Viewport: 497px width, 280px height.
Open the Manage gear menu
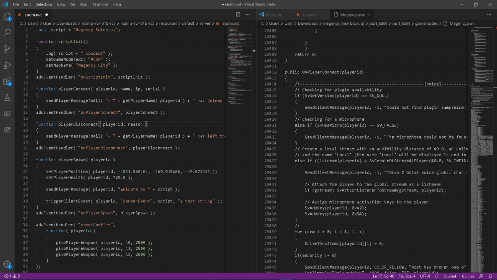(7, 264)
